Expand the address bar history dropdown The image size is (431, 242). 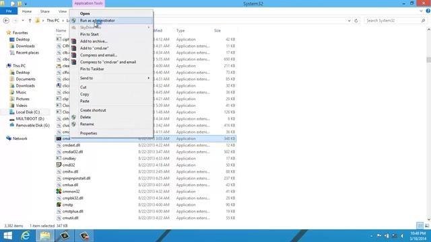[349, 21]
